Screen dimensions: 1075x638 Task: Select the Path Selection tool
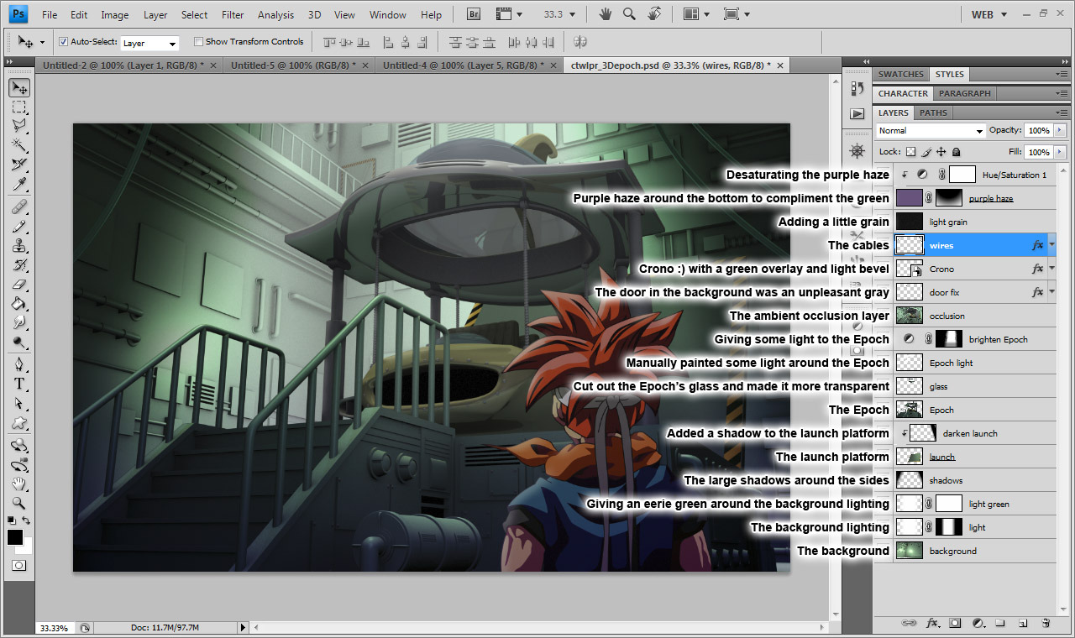point(19,403)
